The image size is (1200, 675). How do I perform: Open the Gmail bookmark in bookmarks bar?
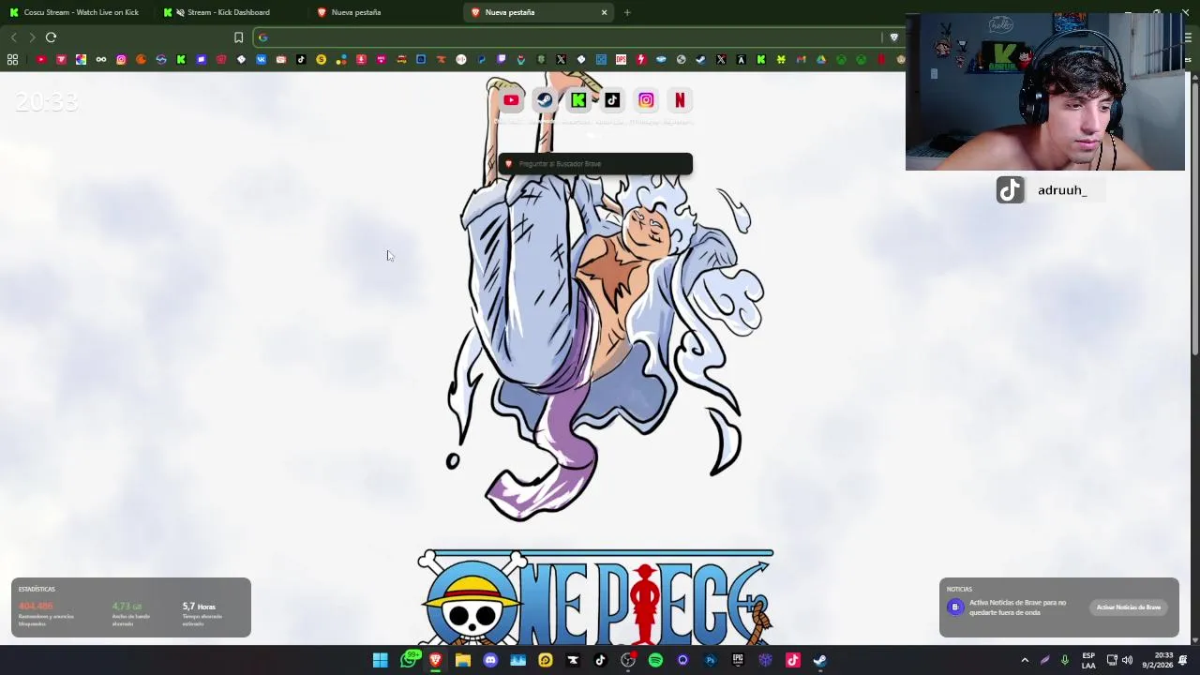pyautogui.click(x=801, y=60)
